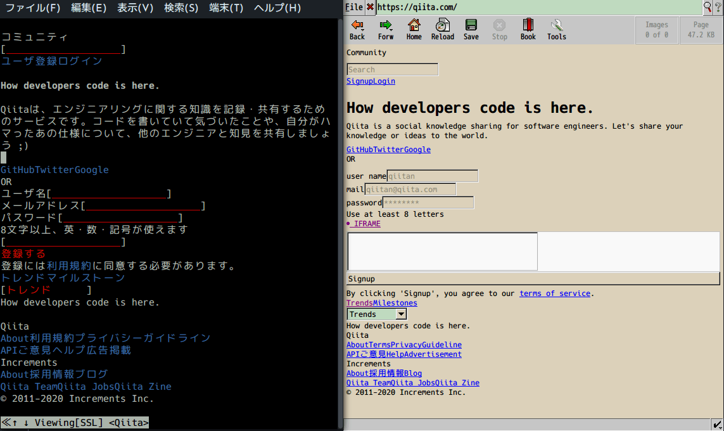Image resolution: width=724 pixels, height=431 pixels.
Task: Click the magnifier search icon beside URL bar
Action: tap(708, 7)
